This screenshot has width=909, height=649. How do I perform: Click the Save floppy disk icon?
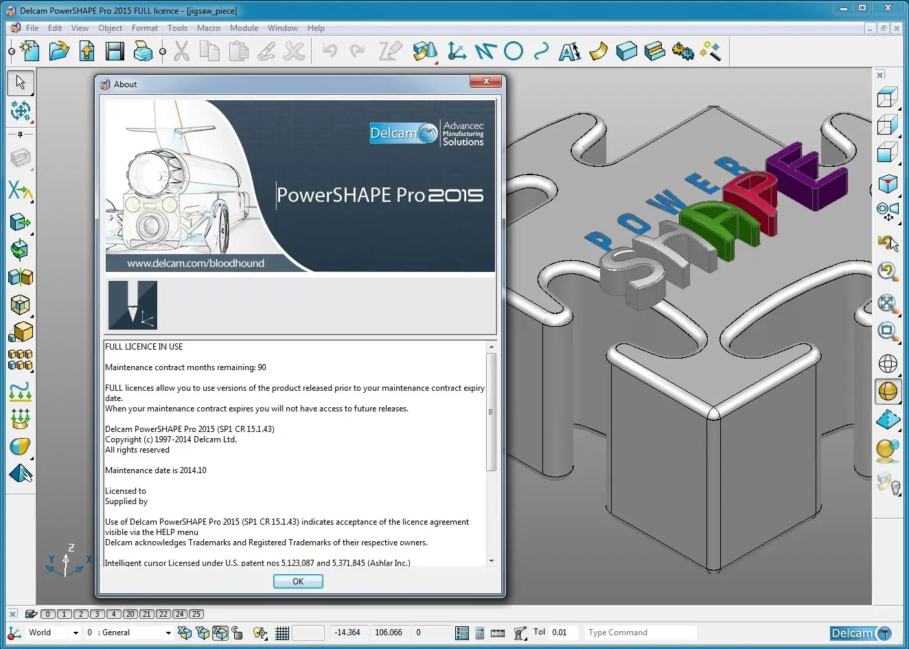point(115,52)
